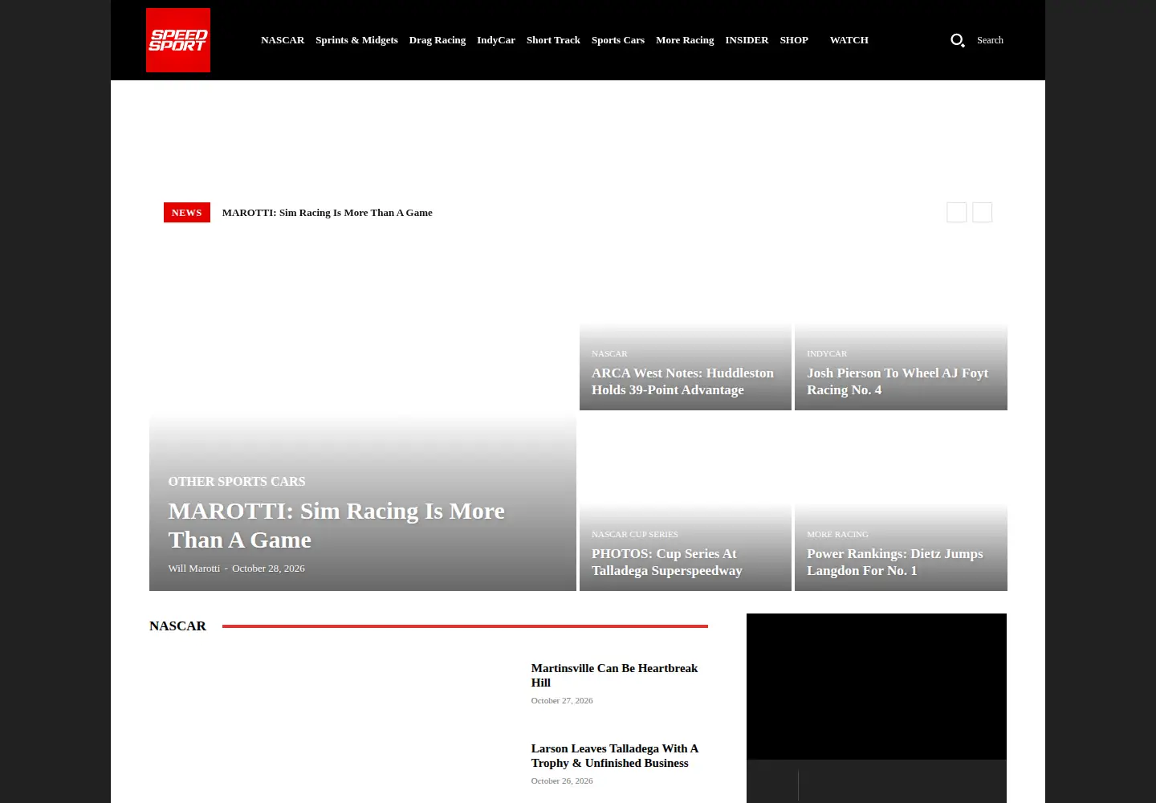1156x803 pixels.
Task: Open Josh Pierson To Wheel AJ Foyt article
Action: pos(898,381)
